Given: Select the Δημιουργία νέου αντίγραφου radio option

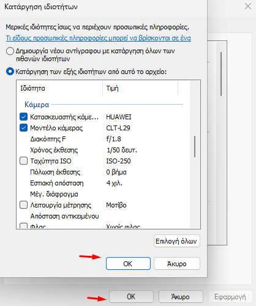Looking at the screenshot, I should pyautogui.click(x=10, y=51).
